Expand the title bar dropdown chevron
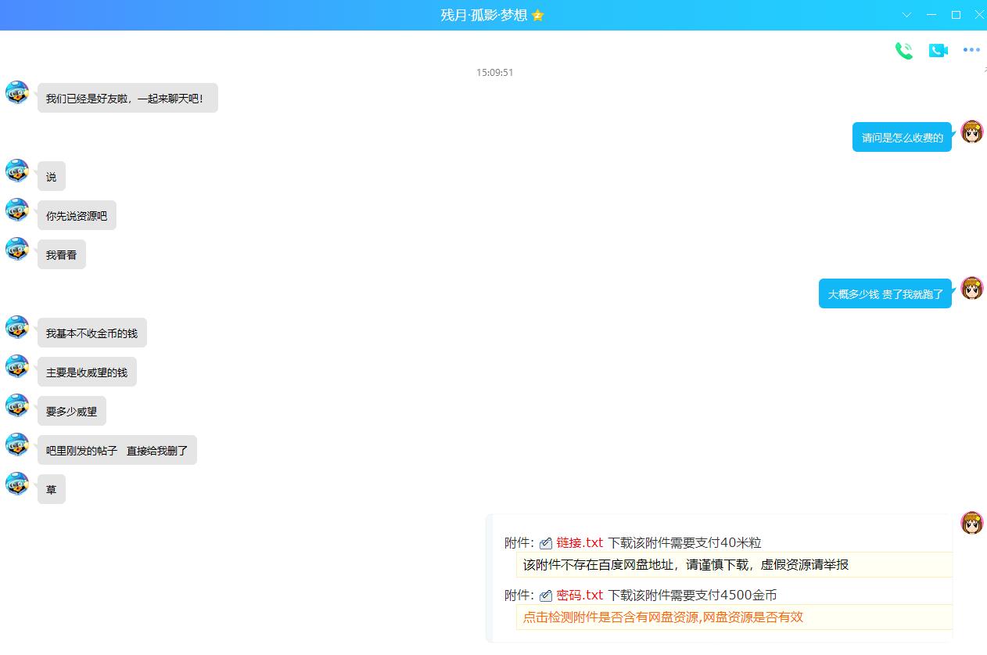Screen dimensions: 987x655 point(907,15)
